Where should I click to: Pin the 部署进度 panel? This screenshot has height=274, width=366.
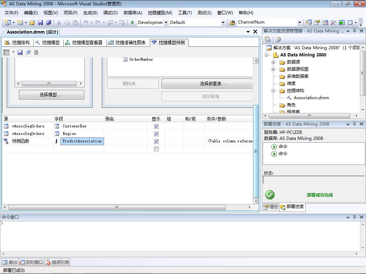coord(354,124)
